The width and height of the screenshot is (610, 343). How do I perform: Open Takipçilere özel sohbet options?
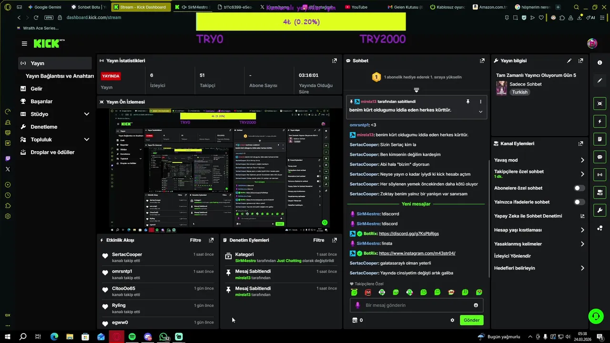pos(539,174)
